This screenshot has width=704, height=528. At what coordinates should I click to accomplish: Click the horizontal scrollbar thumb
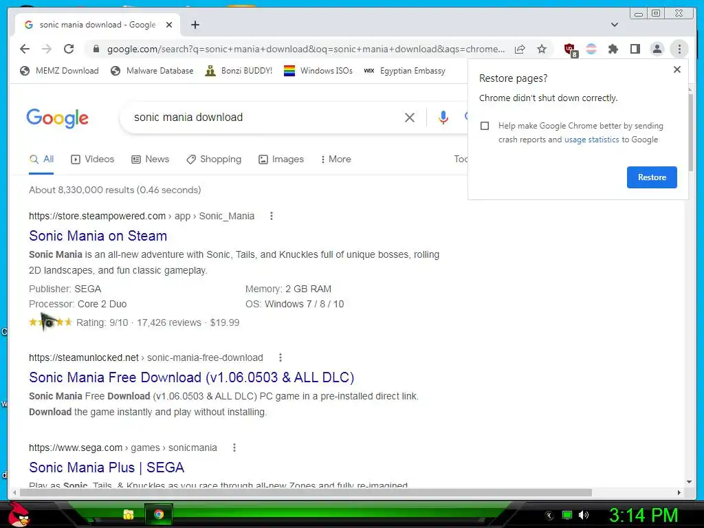click(x=306, y=492)
